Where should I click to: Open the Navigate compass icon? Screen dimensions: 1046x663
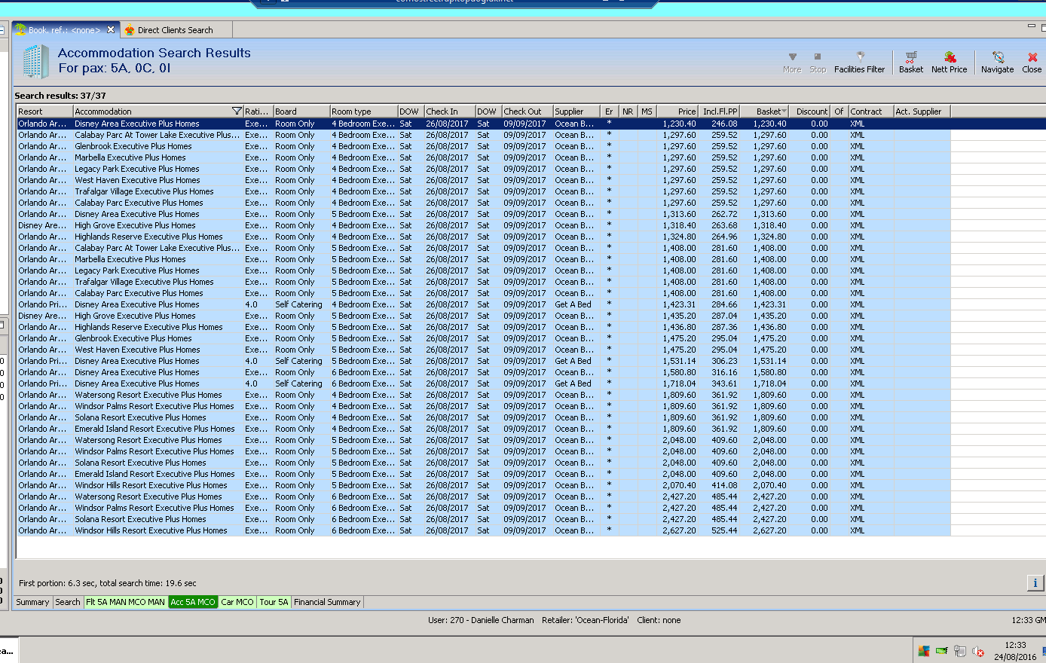998,57
